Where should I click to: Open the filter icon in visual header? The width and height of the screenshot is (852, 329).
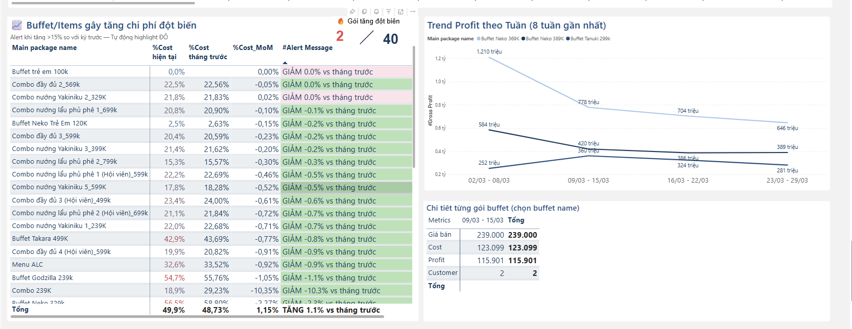tap(389, 11)
